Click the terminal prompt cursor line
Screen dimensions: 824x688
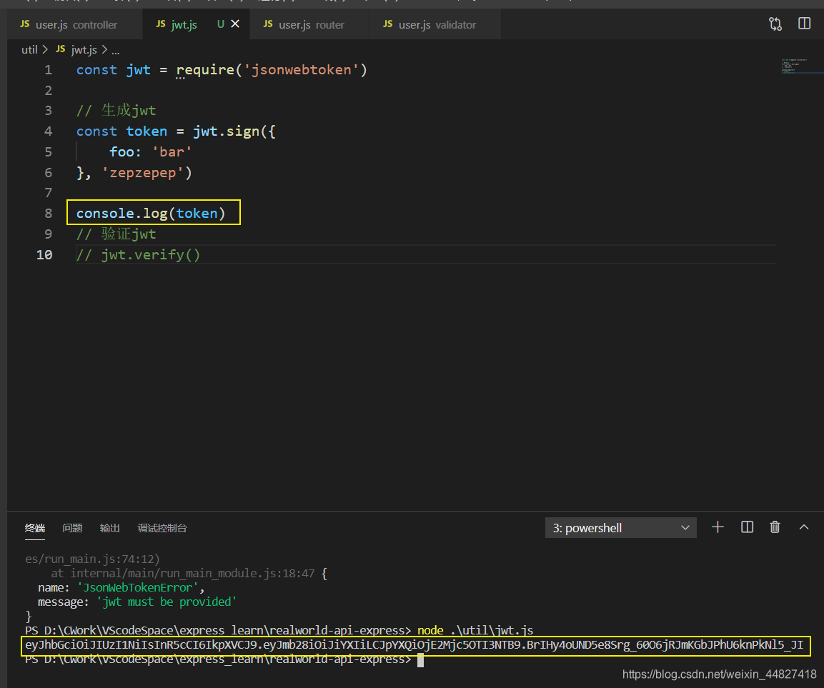[x=224, y=659]
